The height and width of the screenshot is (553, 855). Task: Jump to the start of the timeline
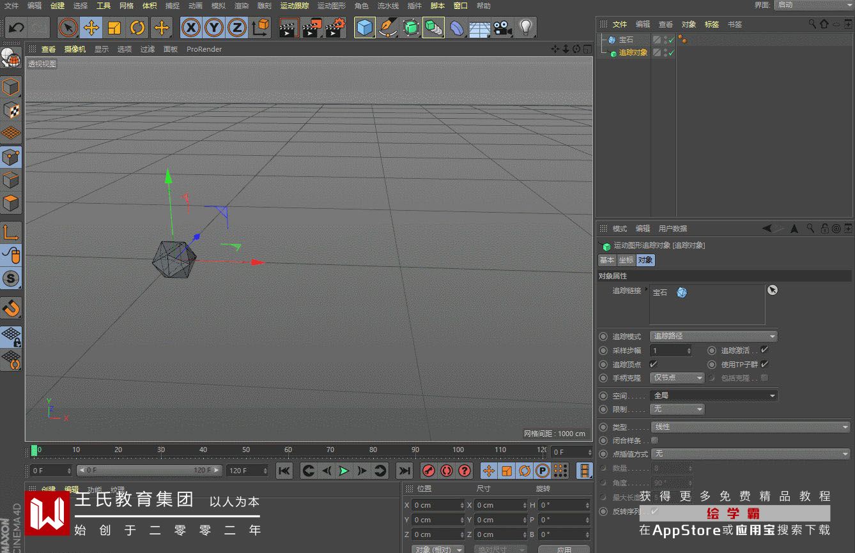(285, 471)
